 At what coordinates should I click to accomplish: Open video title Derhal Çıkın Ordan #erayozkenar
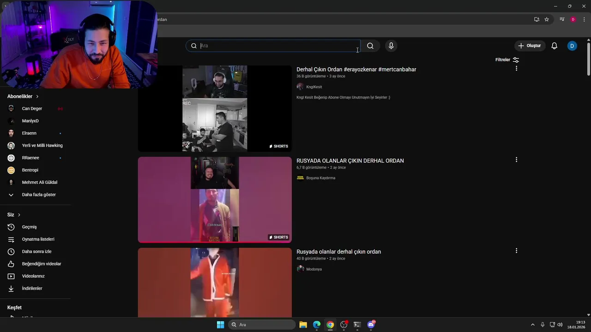point(356,69)
